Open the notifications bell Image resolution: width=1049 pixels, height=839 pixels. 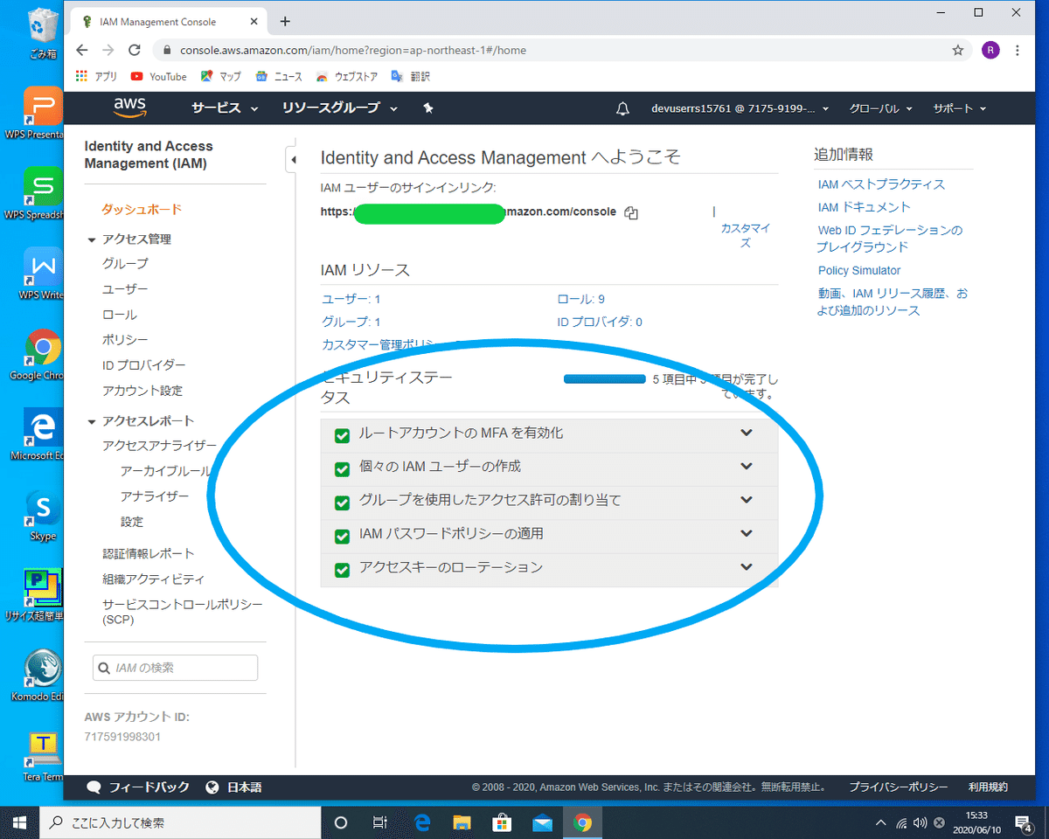pos(622,109)
